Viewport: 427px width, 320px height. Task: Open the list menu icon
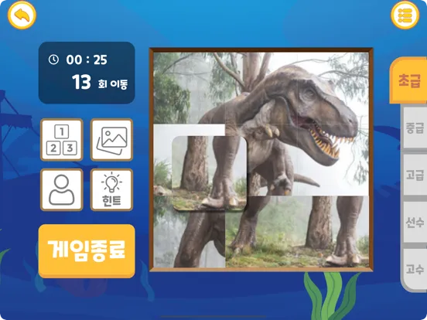point(405,15)
